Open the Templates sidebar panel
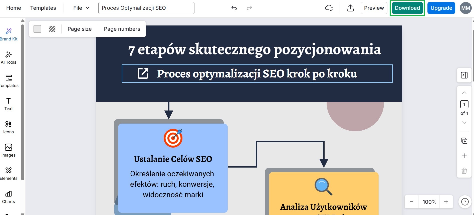The image size is (474, 215). pos(9,81)
